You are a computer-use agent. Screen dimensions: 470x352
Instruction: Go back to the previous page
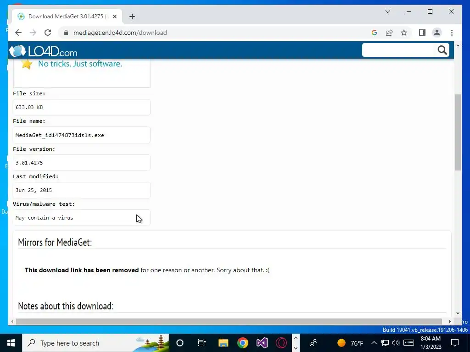point(18,33)
